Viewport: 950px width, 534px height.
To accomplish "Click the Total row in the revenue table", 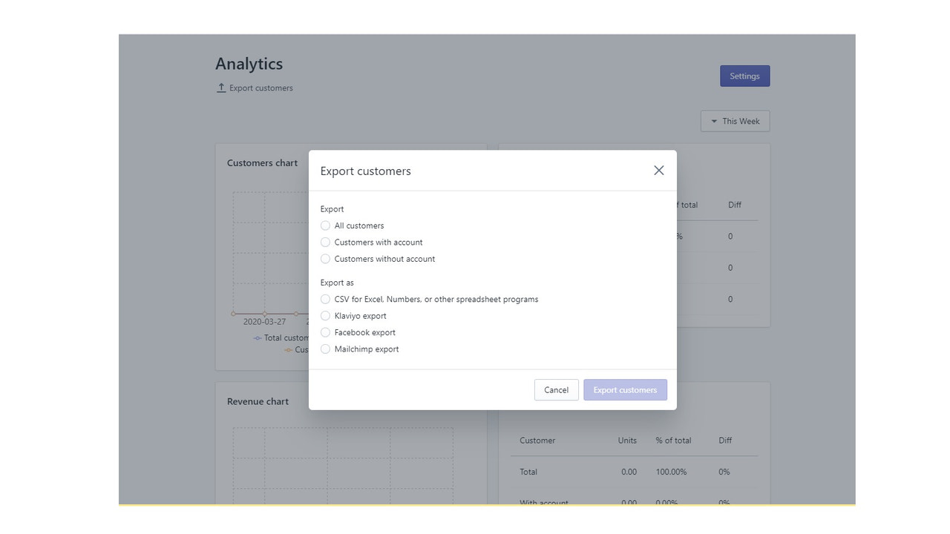I will click(x=528, y=472).
